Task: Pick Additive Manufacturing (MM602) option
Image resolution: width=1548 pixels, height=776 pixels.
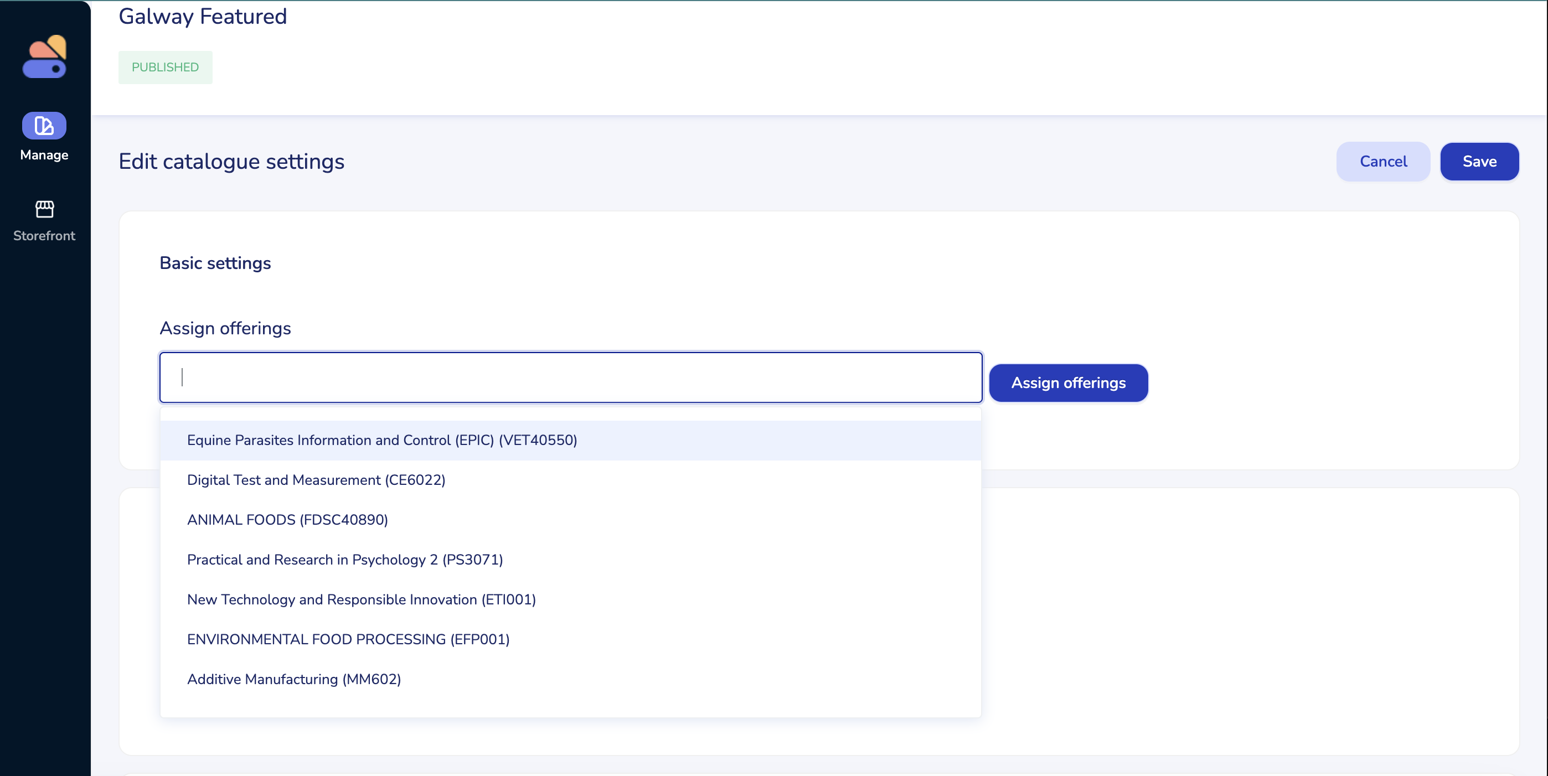Action: pyautogui.click(x=294, y=679)
